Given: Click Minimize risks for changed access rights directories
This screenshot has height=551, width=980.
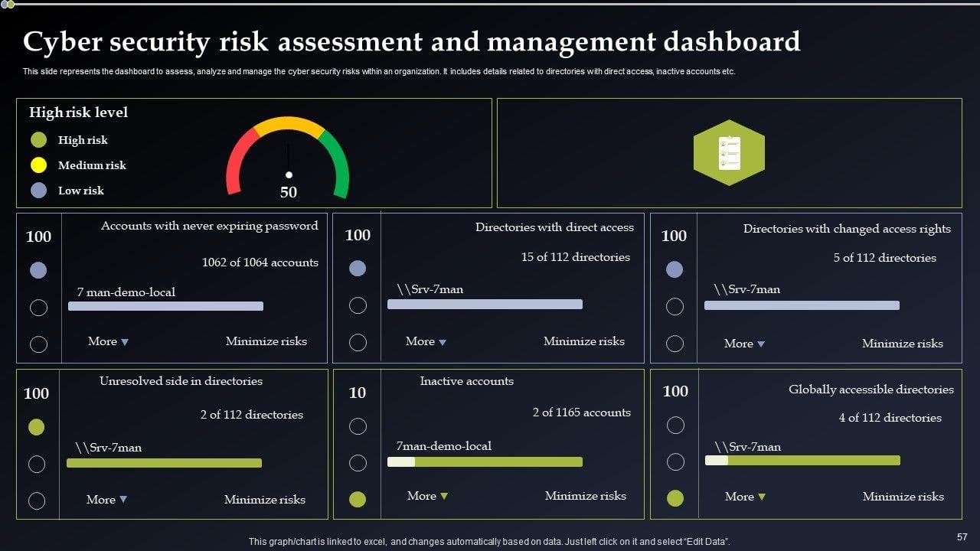Looking at the screenshot, I should (903, 344).
